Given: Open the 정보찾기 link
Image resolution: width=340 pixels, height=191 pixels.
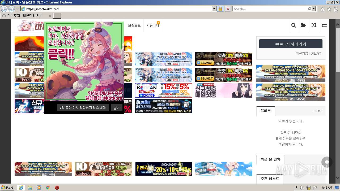Looking at the screenshot, I should [x=317, y=53].
